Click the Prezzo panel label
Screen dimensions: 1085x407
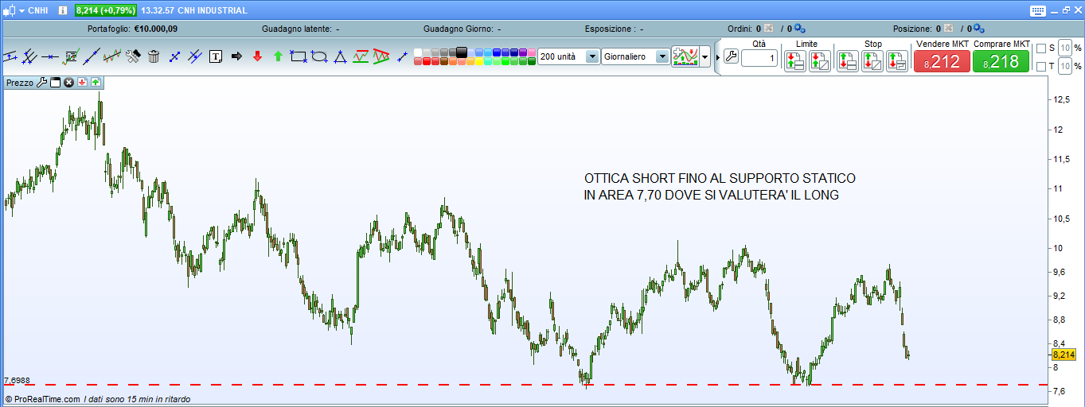[x=19, y=83]
